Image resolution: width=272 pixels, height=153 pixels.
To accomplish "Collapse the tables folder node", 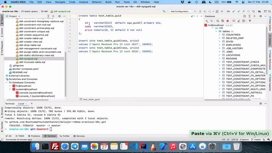I will point(216,31).
